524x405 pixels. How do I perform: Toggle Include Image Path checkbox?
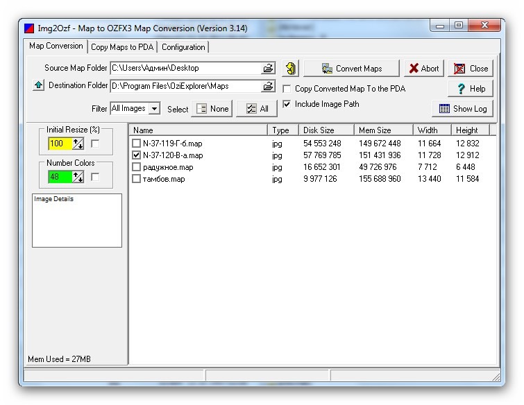point(287,104)
